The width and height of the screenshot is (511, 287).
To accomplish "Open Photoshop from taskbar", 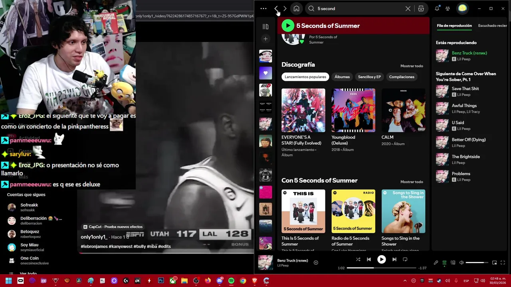I will [161, 281].
